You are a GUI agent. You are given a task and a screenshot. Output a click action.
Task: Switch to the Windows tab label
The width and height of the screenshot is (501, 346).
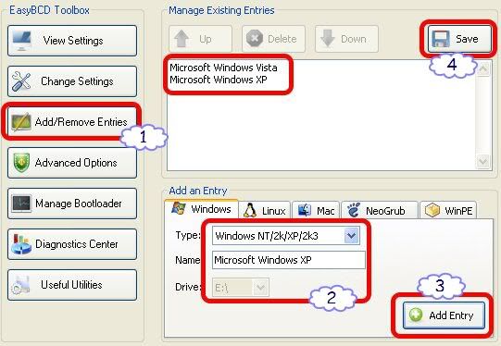[211, 209]
